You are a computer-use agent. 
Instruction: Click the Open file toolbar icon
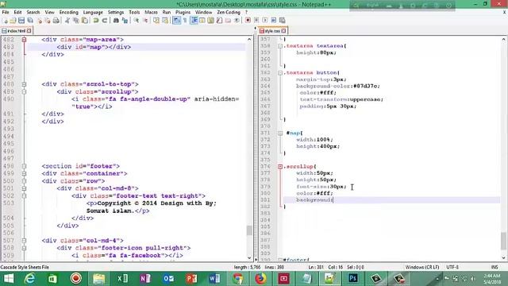pos(13,21)
